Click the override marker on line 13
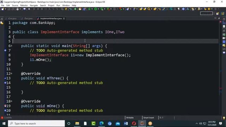226x127 pixels. (5, 78)
